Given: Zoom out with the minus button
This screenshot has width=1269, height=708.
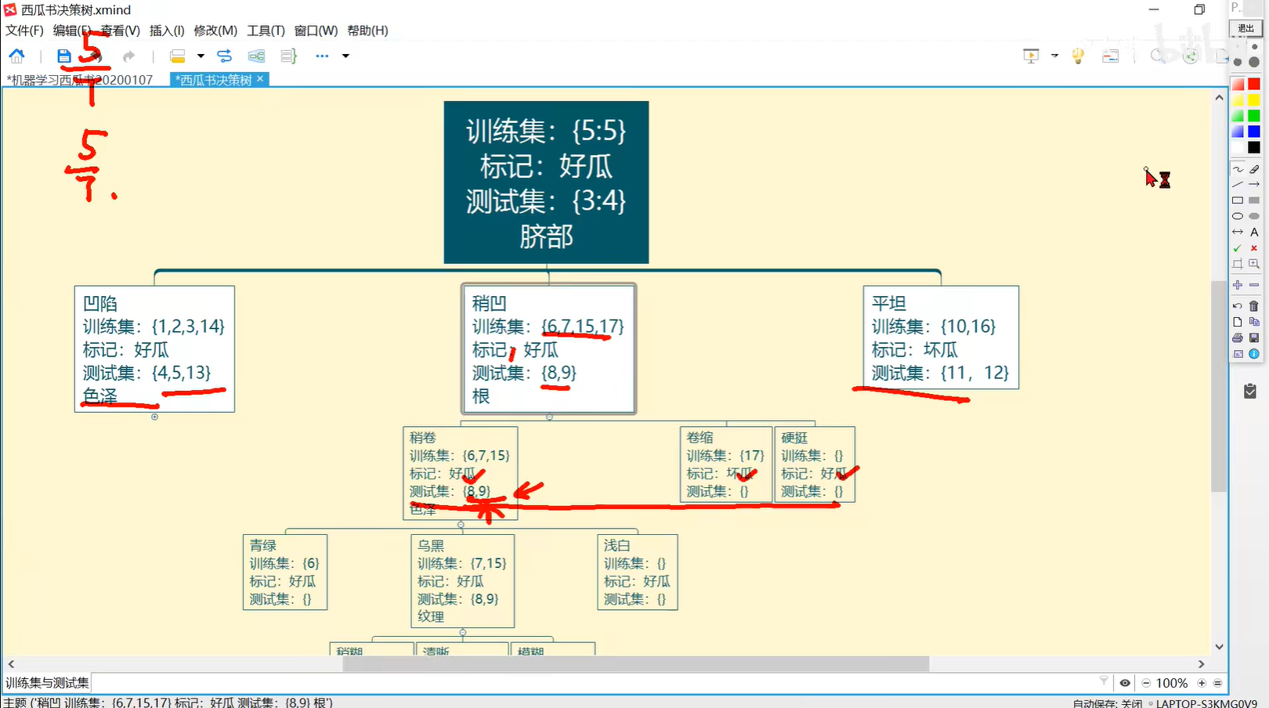Looking at the screenshot, I should [x=1146, y=683].
